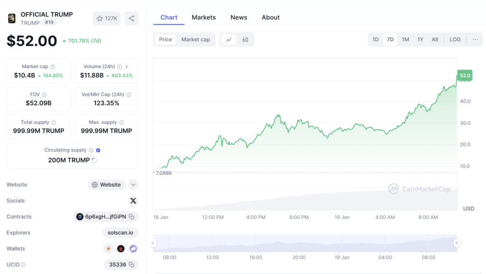Viewport: 486px width, 274px height.
Task: Switch to candlestick chart view icon
Action: (x=245, y=40)
